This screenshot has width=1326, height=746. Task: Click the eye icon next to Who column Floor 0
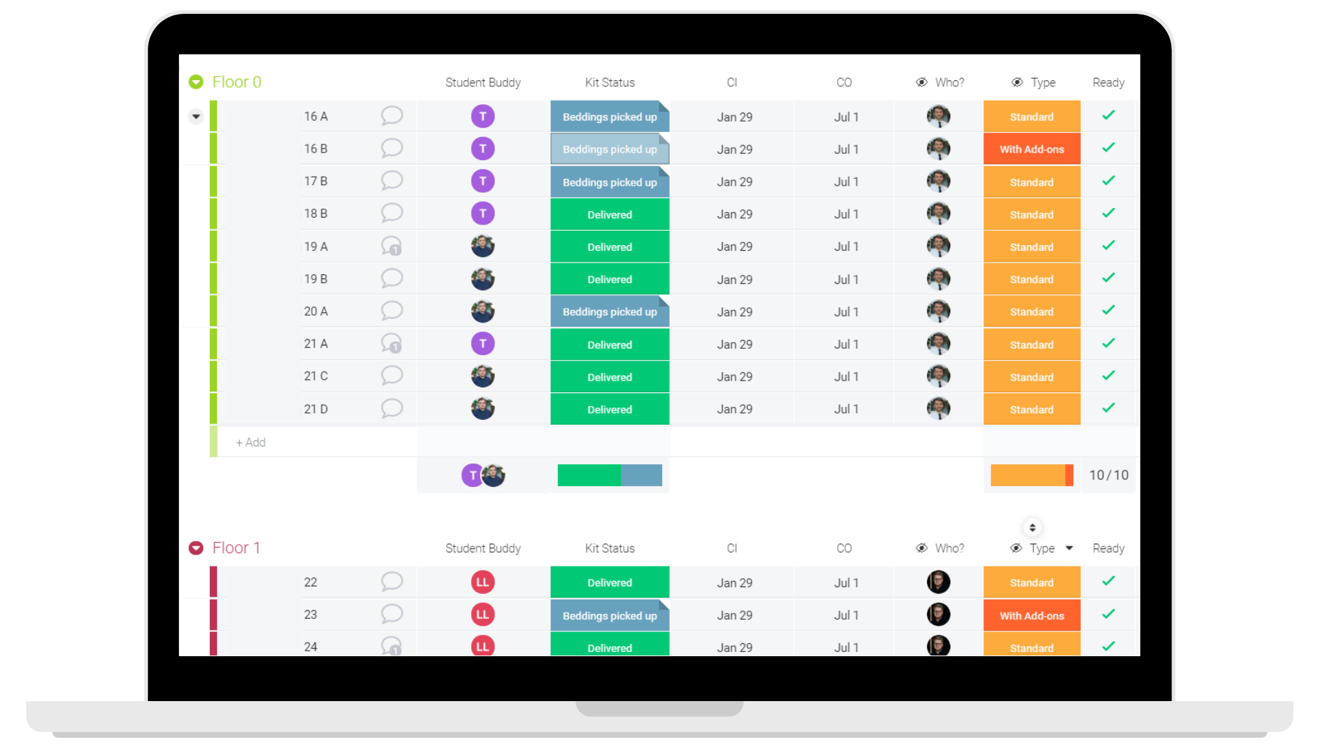click(920, 83)
